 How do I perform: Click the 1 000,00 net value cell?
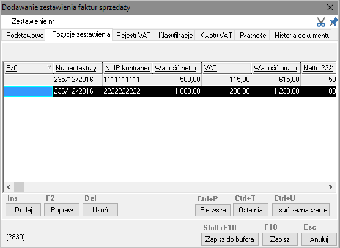coord(177,91)
